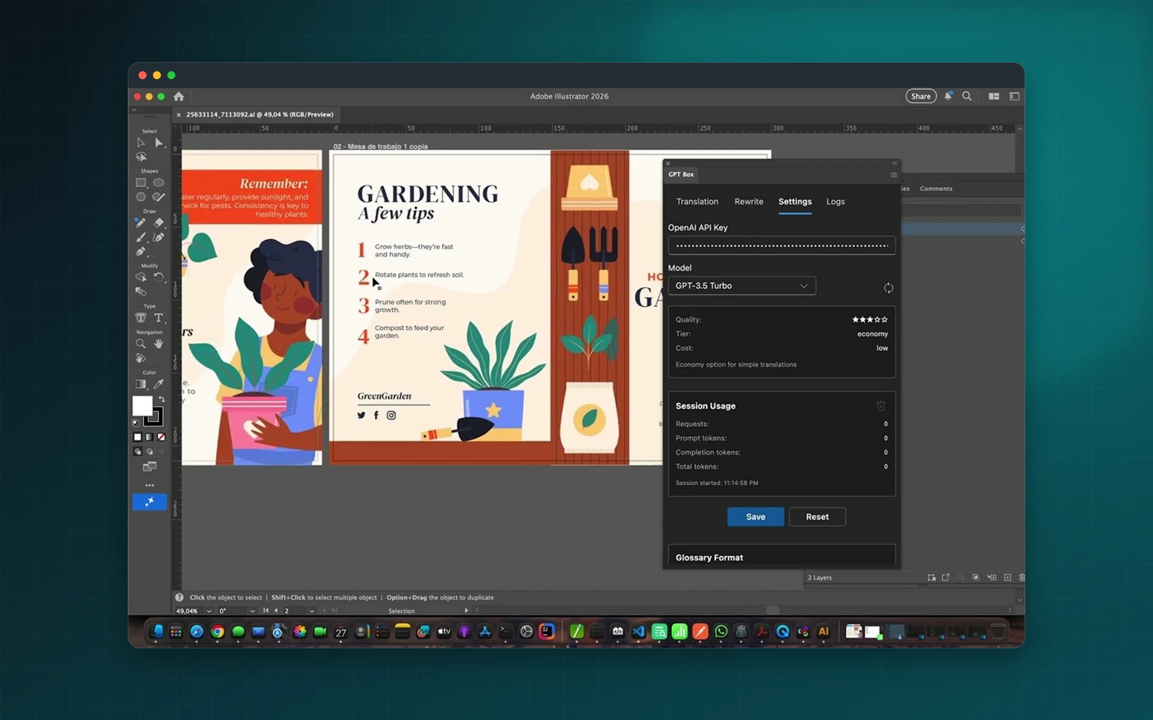
Task: Click the Save button
Action: (755, 517)
